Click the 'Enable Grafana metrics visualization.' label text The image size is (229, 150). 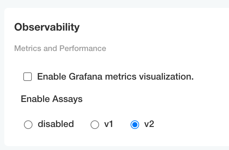pyautogui.click(x=115, y=77)
